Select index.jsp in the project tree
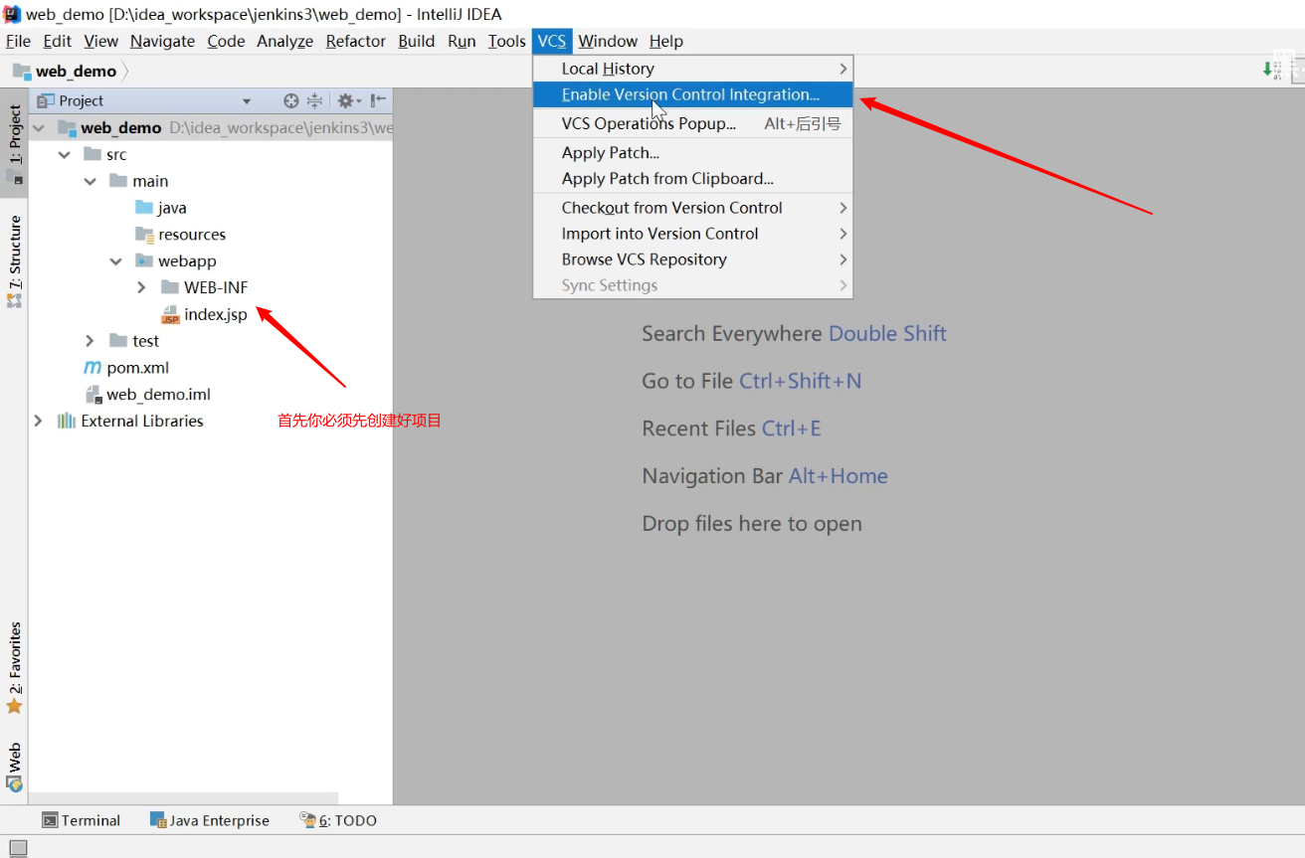 tap(215, 314)
